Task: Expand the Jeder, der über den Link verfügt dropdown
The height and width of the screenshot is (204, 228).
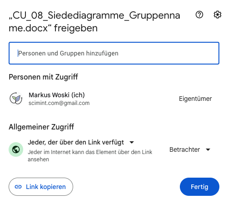Action: (x=81, y=142)
